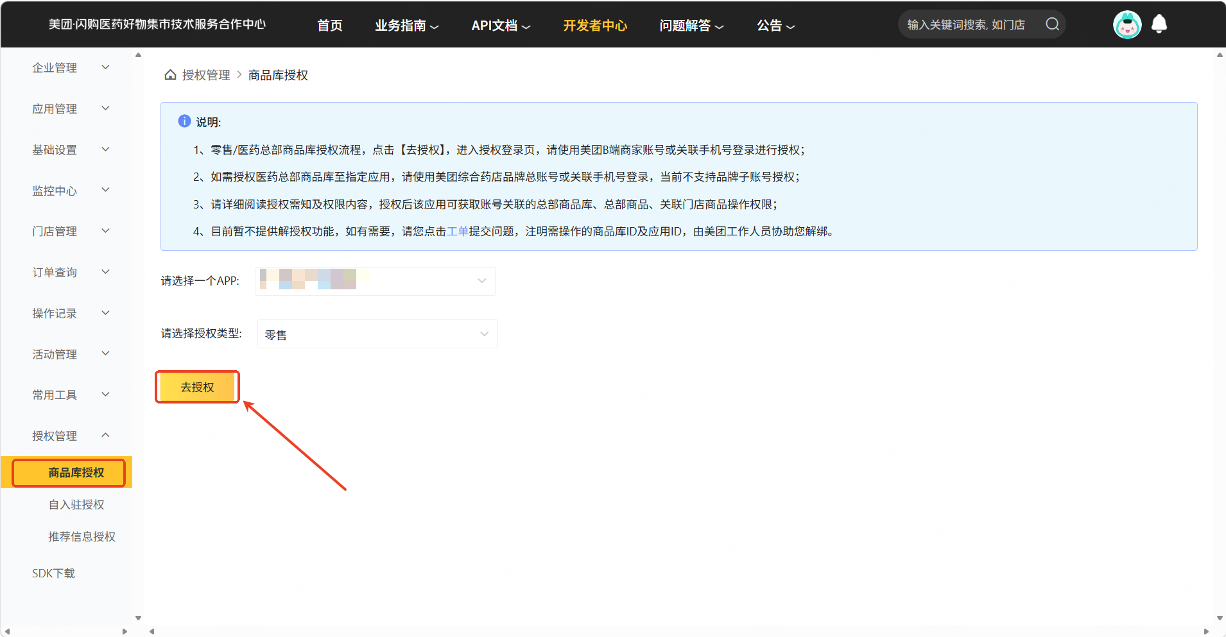Viewport: 1226px width, 637px height.
Task: Open the 业务指南 navigation menu
Action: point(407,26)
